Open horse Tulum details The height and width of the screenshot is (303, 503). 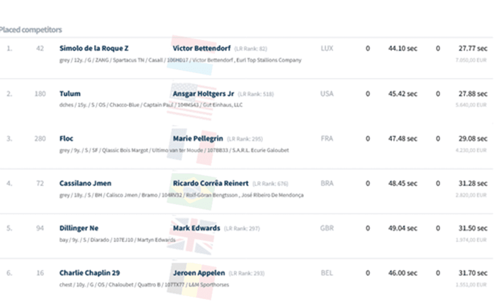click(70, 93)
